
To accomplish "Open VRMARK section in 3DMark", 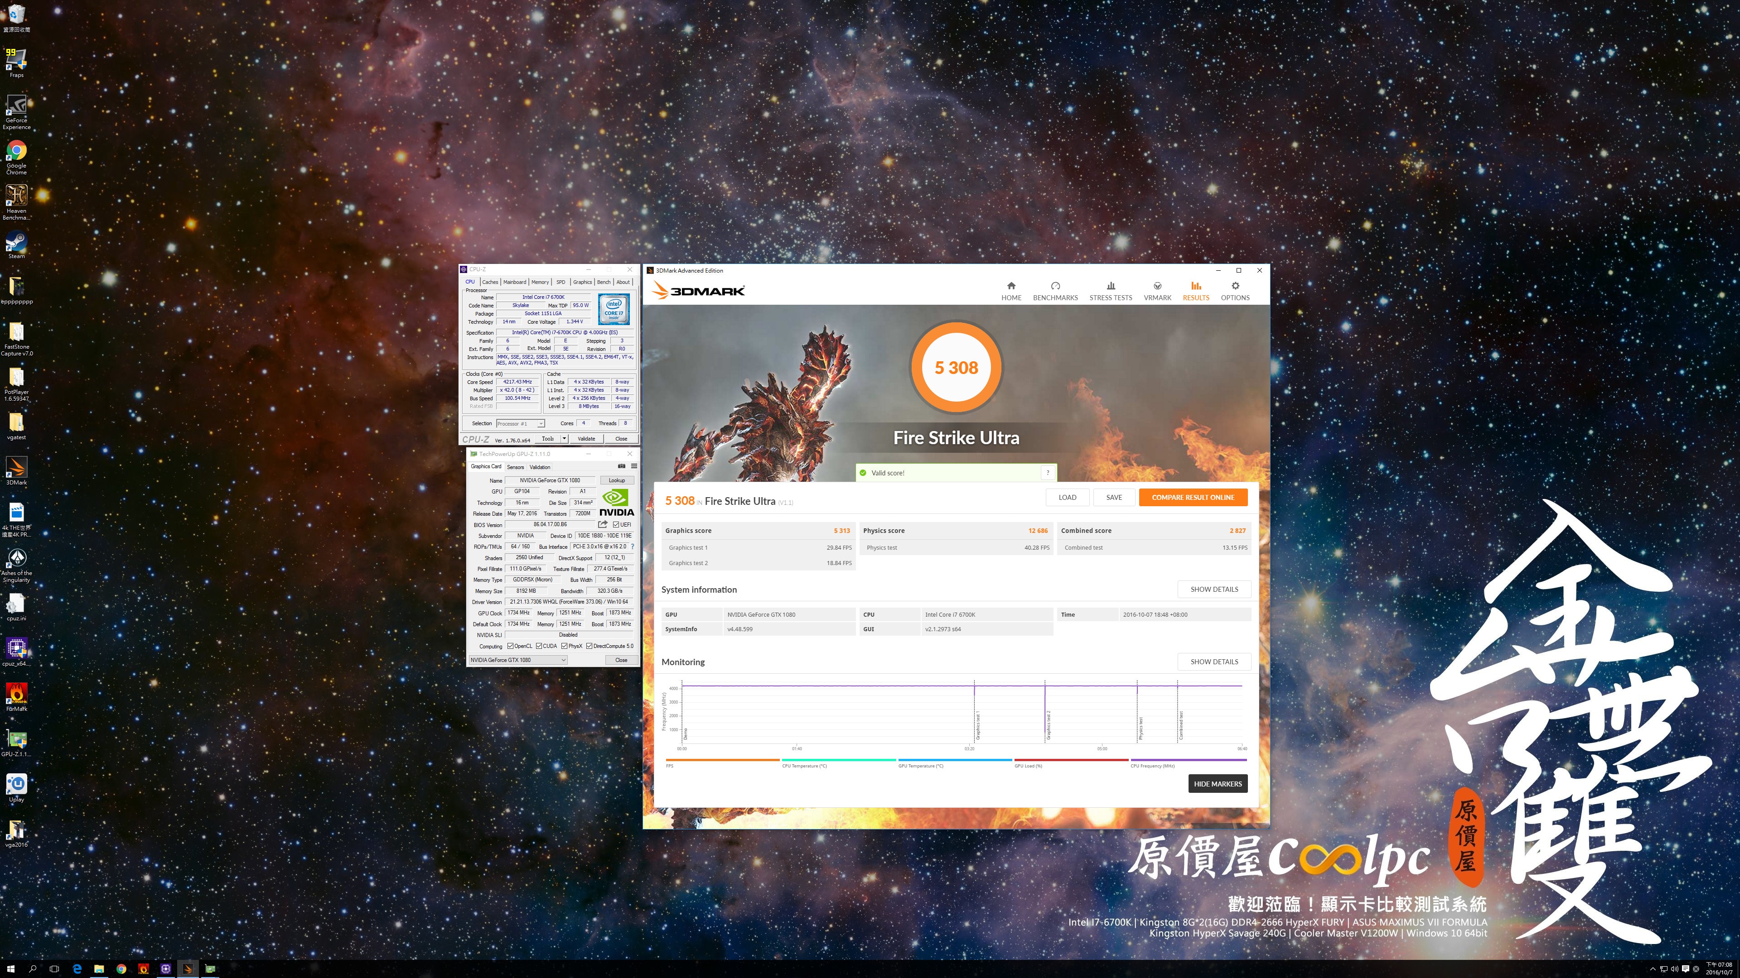I will (1157, 291).
